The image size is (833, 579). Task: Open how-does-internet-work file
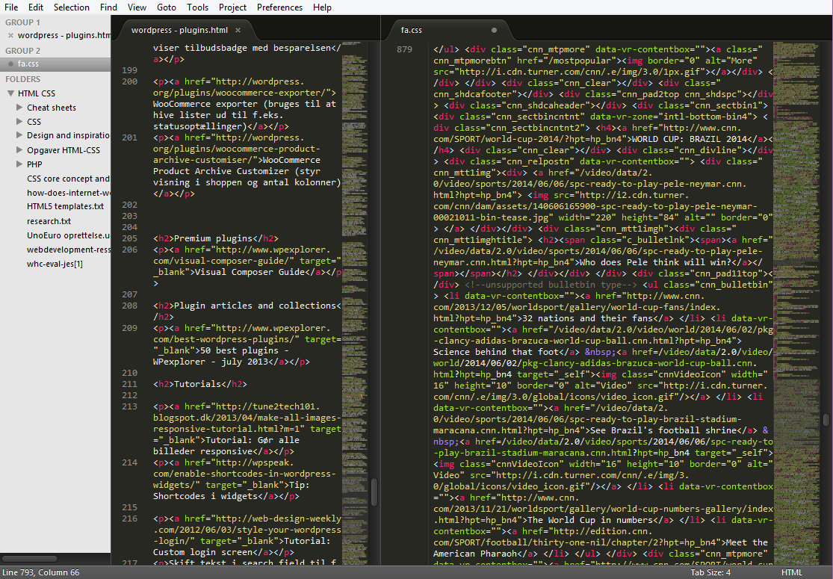click(69, 193)
